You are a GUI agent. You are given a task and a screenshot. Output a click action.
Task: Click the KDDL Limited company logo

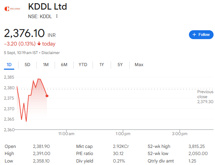coord(12,8)
